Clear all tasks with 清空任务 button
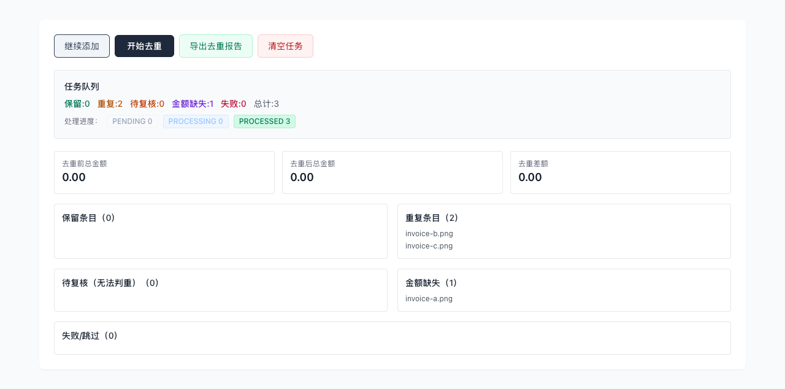Image resolution: width=785 pixels, height=389 pixels. tap(285, 46)
